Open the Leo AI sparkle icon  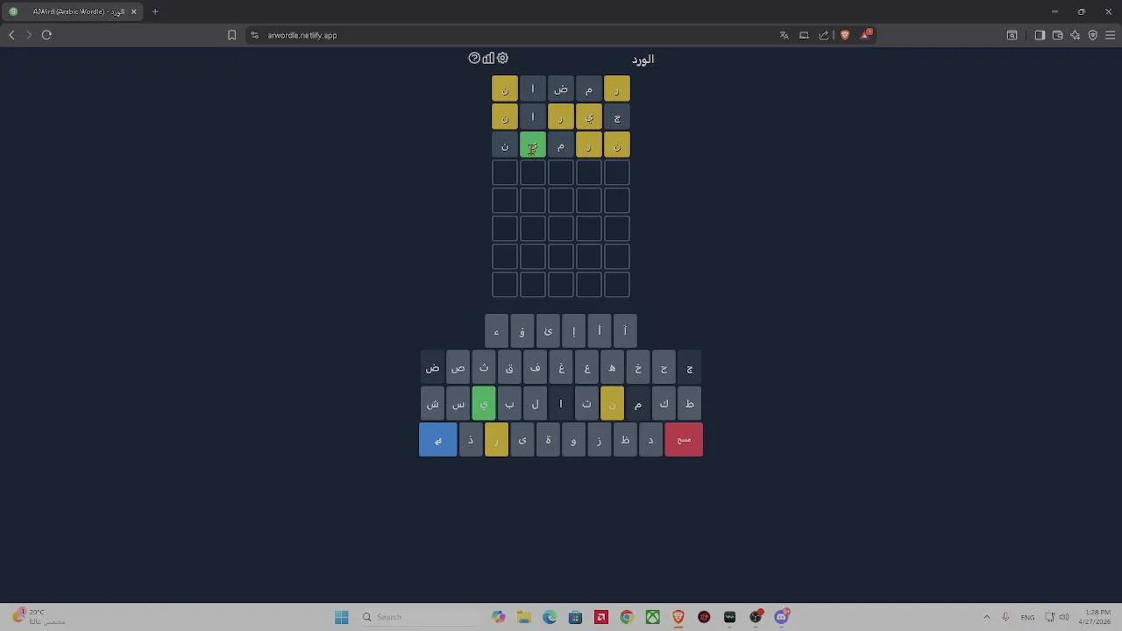1076,35
